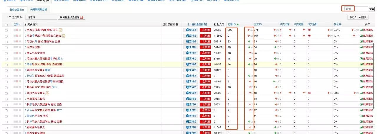The width and height of the screenshot is (377, 134).
Task: Click the 引流关键词 column header
Action: (31, 24)
